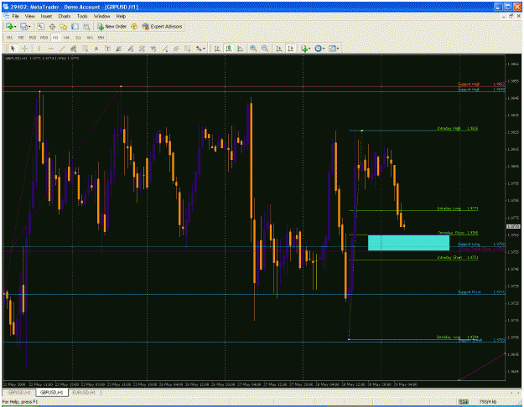Expand the Profiles dropdown arrow
Image resolution: width=524 pixels, height=407 pixels.
point(29,27)
